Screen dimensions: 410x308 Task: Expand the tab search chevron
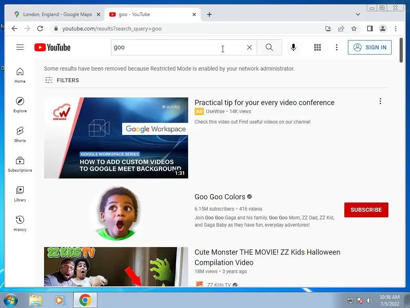pos(358,14)
